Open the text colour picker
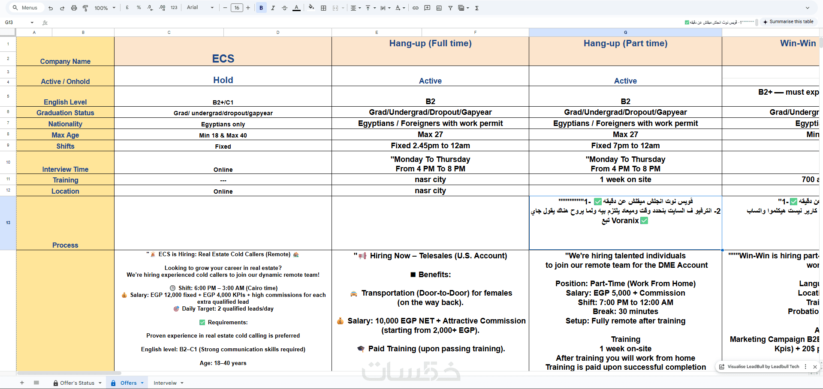 [x=296, y=8]
